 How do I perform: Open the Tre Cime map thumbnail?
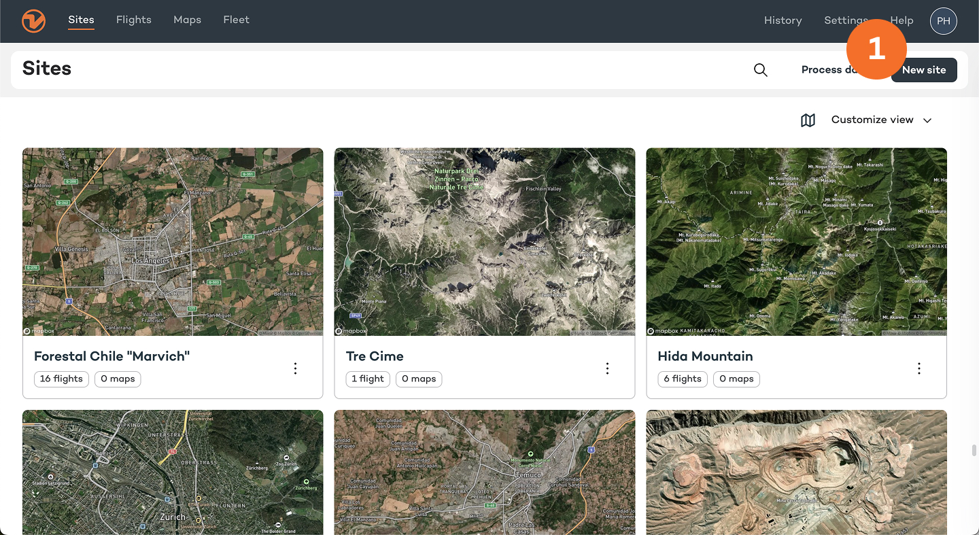coord(485,242)
